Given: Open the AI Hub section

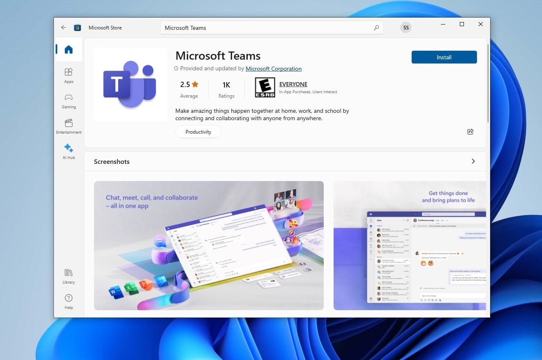Looking at the screenshot, I should tap(68, 150).
